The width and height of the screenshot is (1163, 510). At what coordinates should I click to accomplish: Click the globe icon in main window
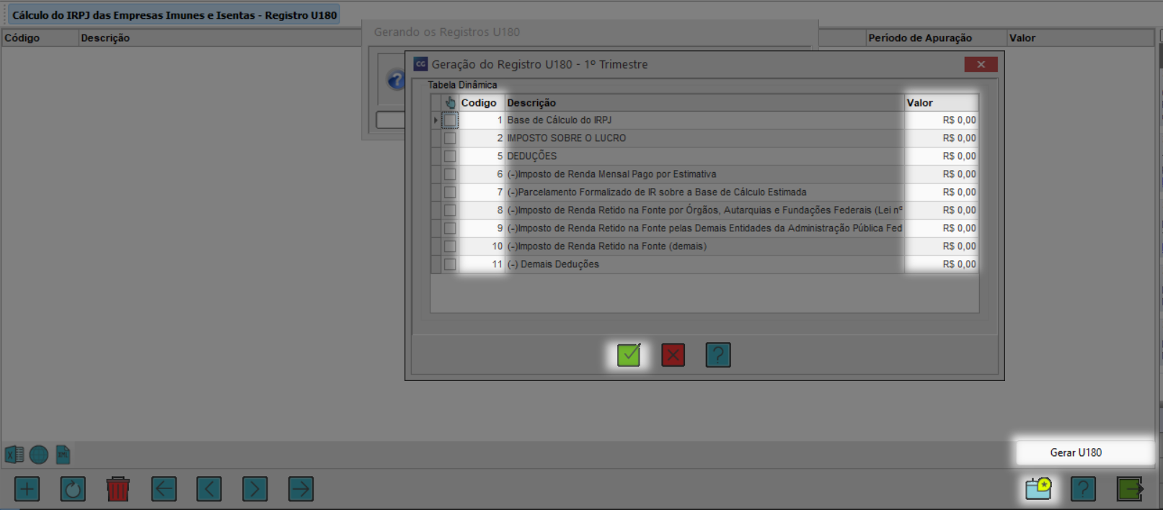pyautogui.click(x=39, y=455)
